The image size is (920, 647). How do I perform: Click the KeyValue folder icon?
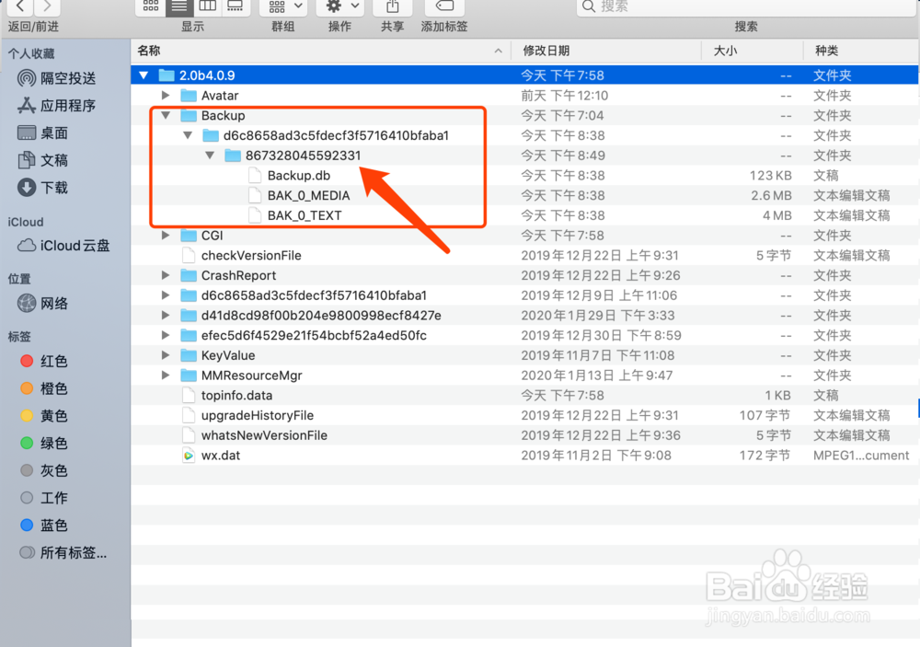point(189,354)
